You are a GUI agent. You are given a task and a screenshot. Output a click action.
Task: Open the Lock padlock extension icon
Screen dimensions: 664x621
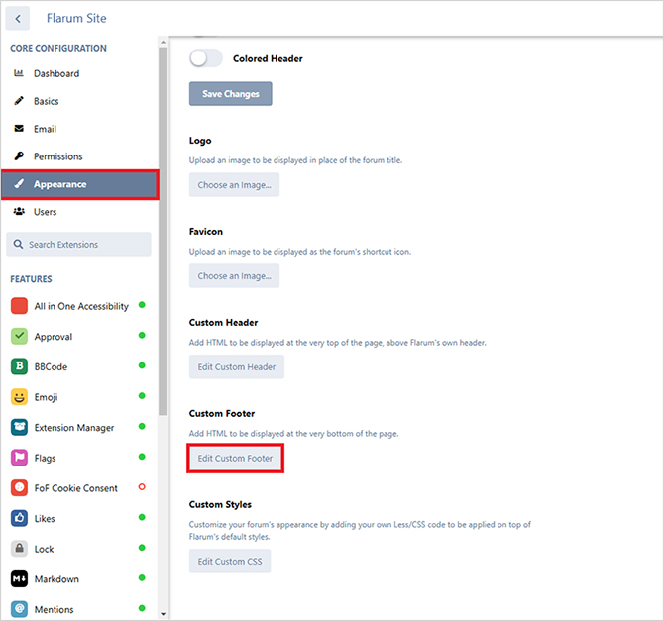point(19,548)
